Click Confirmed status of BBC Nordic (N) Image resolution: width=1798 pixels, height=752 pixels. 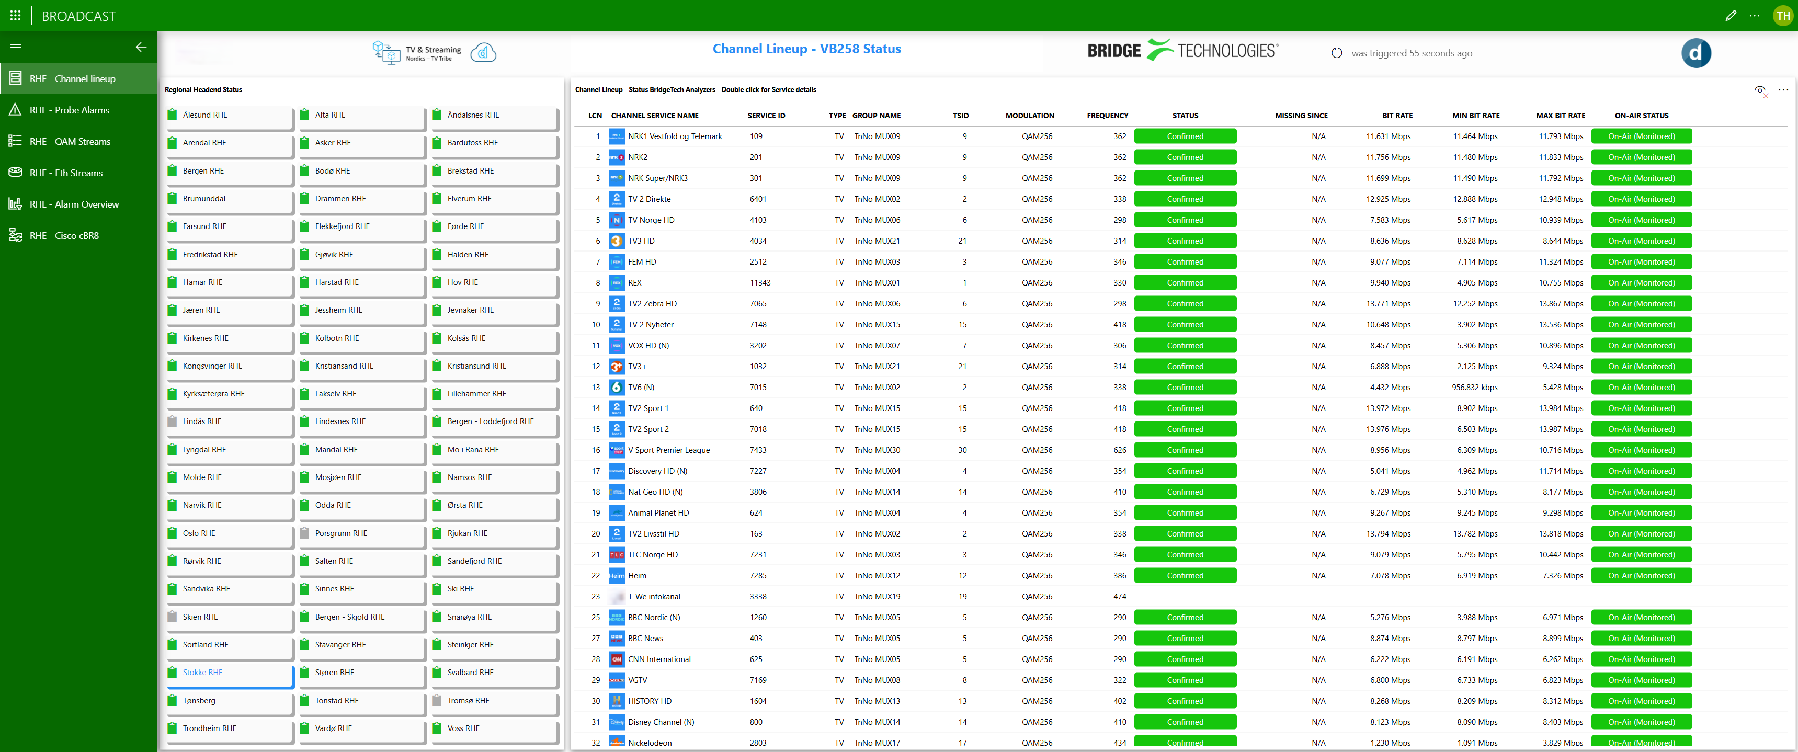click(x=1185, y=617)
